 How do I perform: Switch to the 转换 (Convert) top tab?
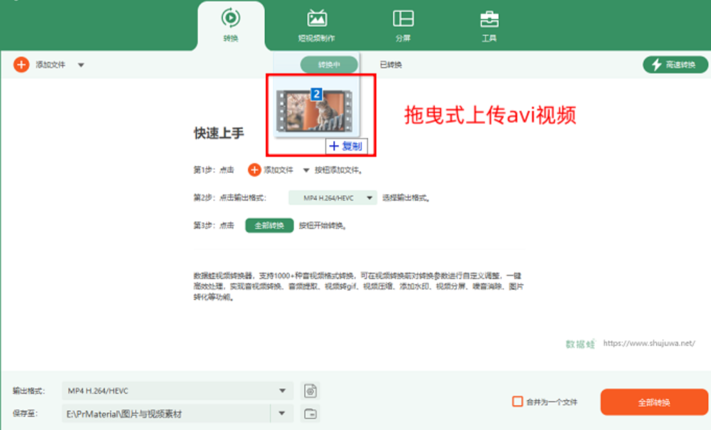[x=231, y=25]
